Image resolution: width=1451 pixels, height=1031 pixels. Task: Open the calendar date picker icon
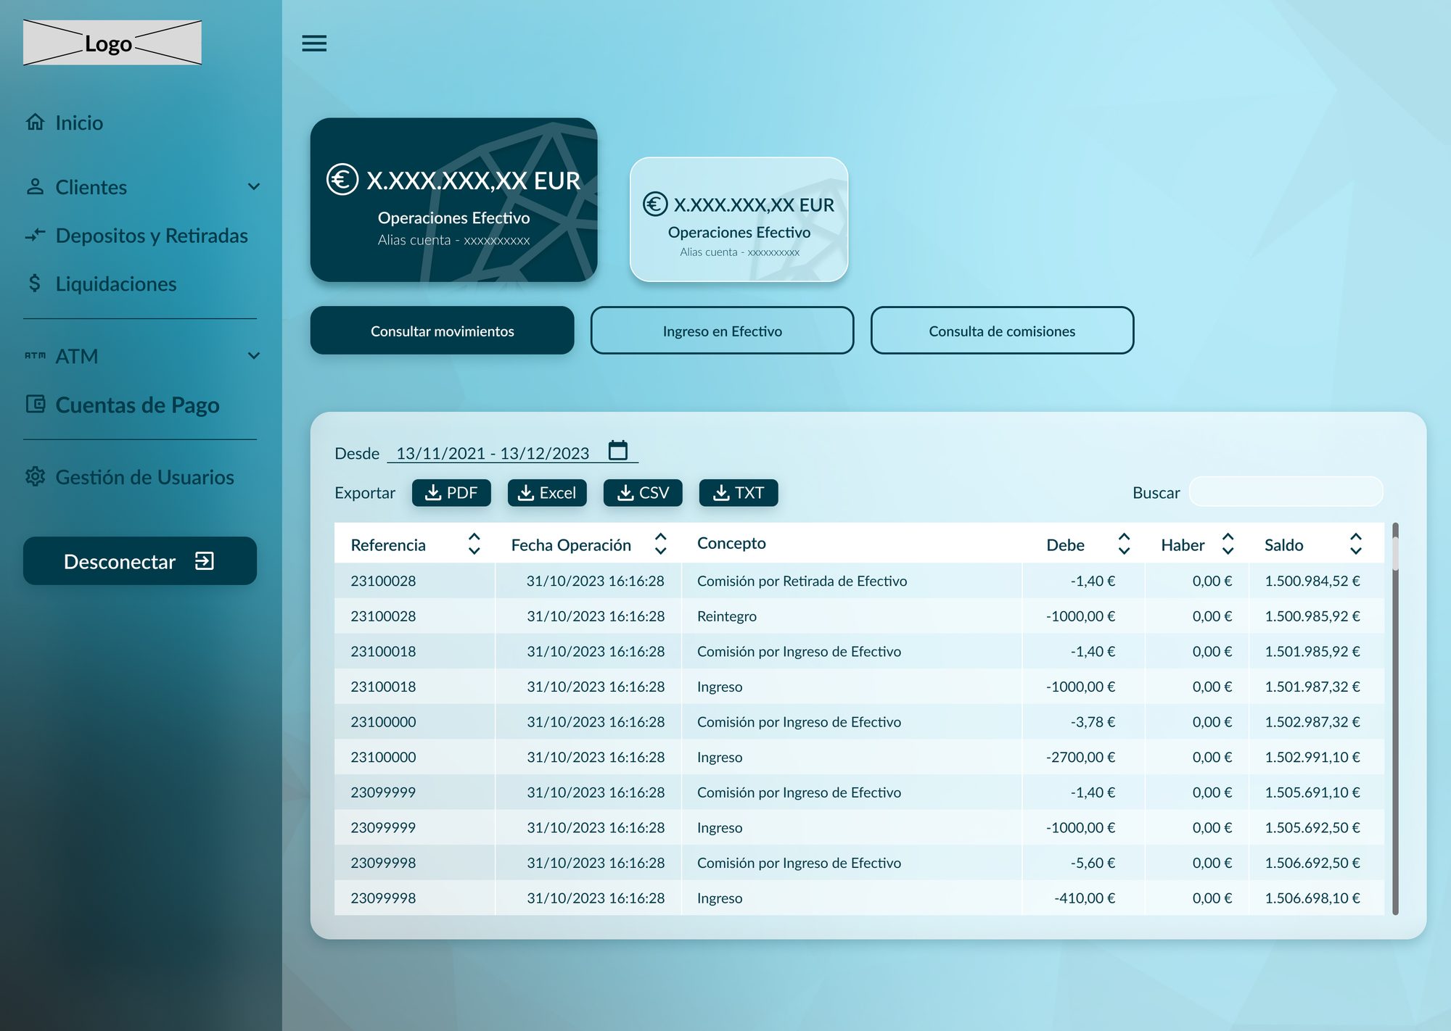618,450
